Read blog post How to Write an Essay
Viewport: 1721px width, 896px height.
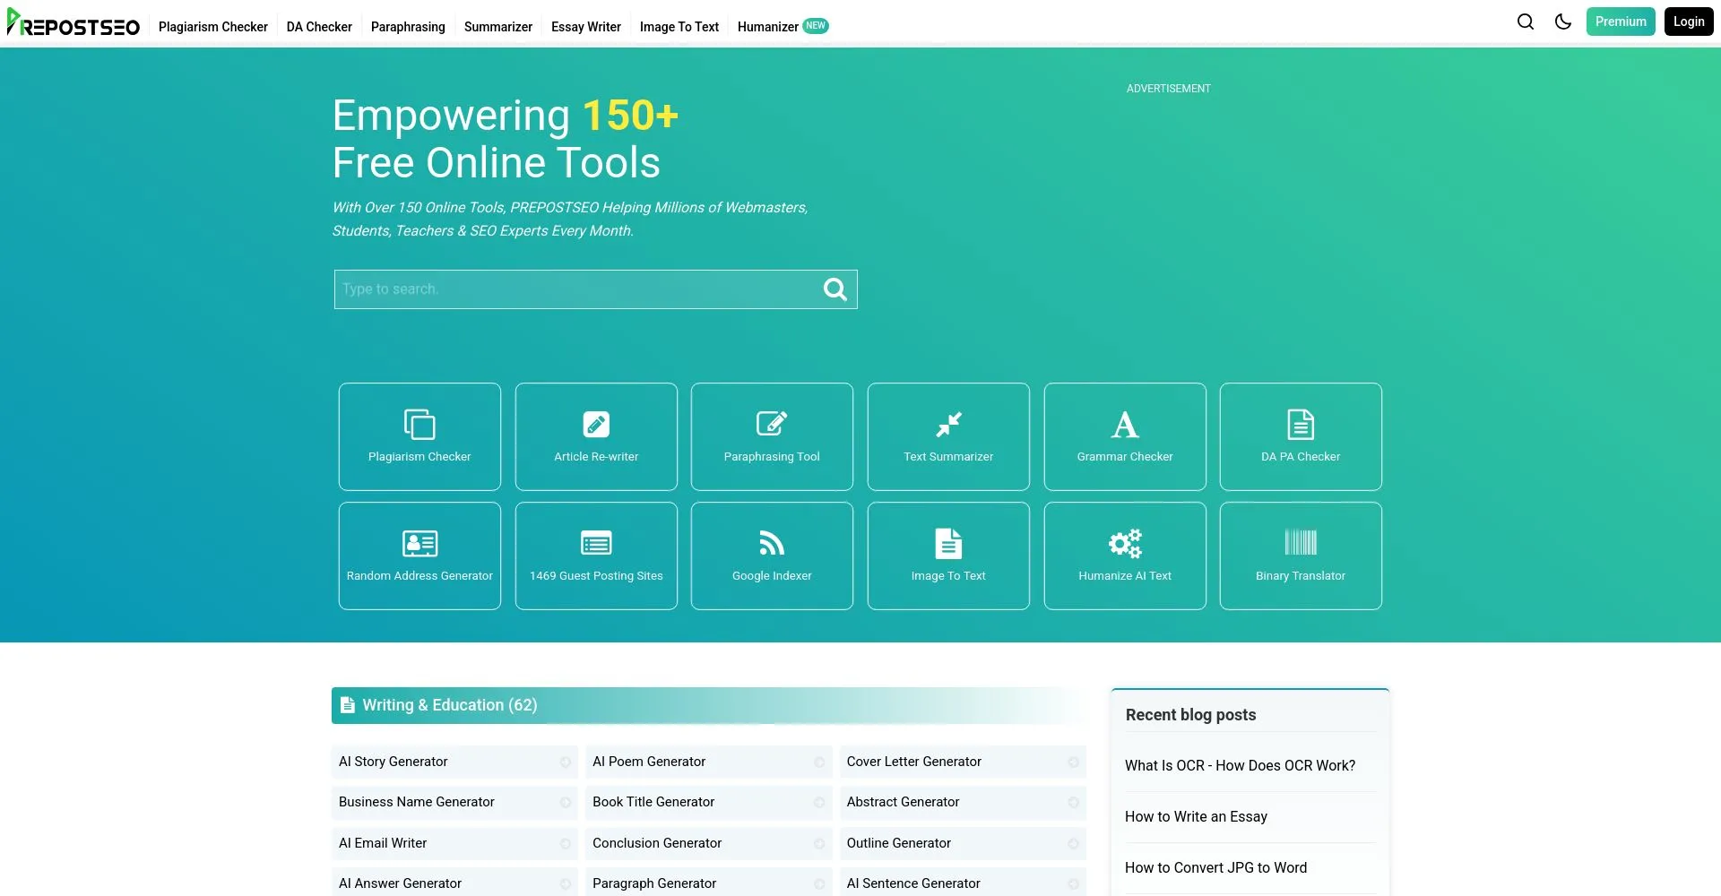point(1196,817)
